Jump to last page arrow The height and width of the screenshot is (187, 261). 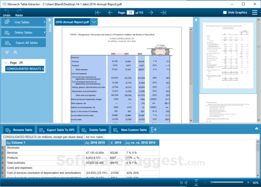pyautogui.click(x=163, y=13)
